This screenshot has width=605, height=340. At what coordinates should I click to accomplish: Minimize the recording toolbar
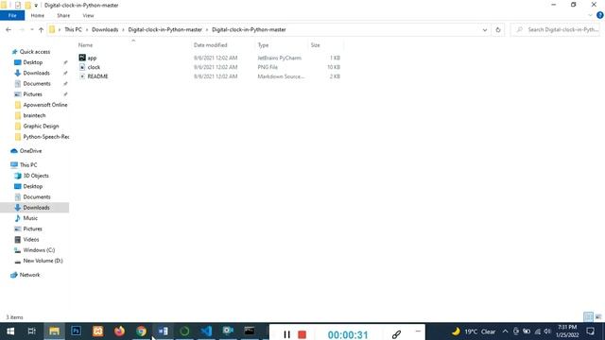coord(418,331)
